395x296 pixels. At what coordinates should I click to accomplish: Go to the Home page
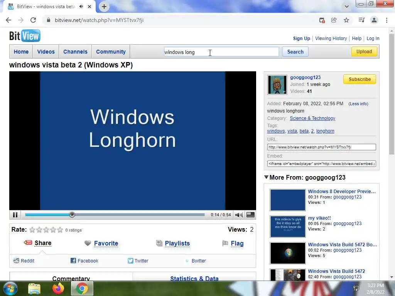21,52
